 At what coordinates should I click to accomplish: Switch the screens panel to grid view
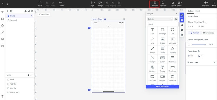(32, 11)
